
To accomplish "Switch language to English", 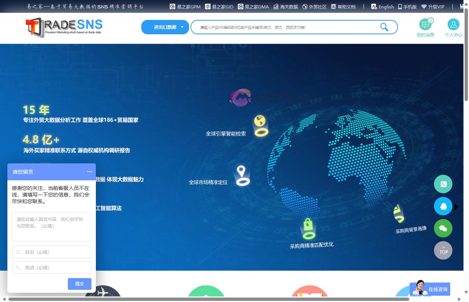I will click(382, 7).
